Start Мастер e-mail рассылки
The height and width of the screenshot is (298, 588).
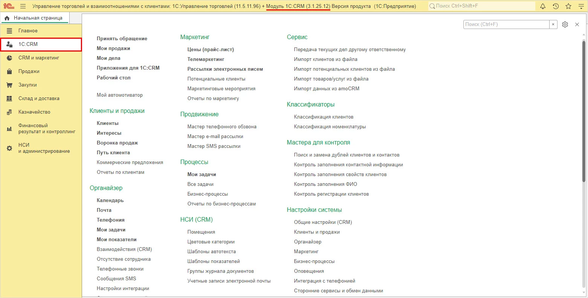click(x=215, y=137)
